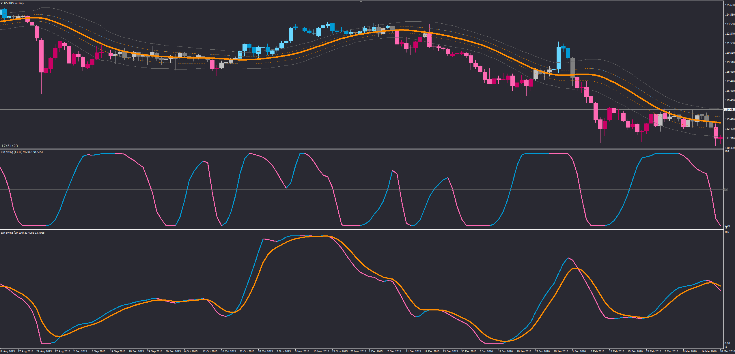Click the 50 level label on the oscillator
Screen dimensions: 735x354
726,190
